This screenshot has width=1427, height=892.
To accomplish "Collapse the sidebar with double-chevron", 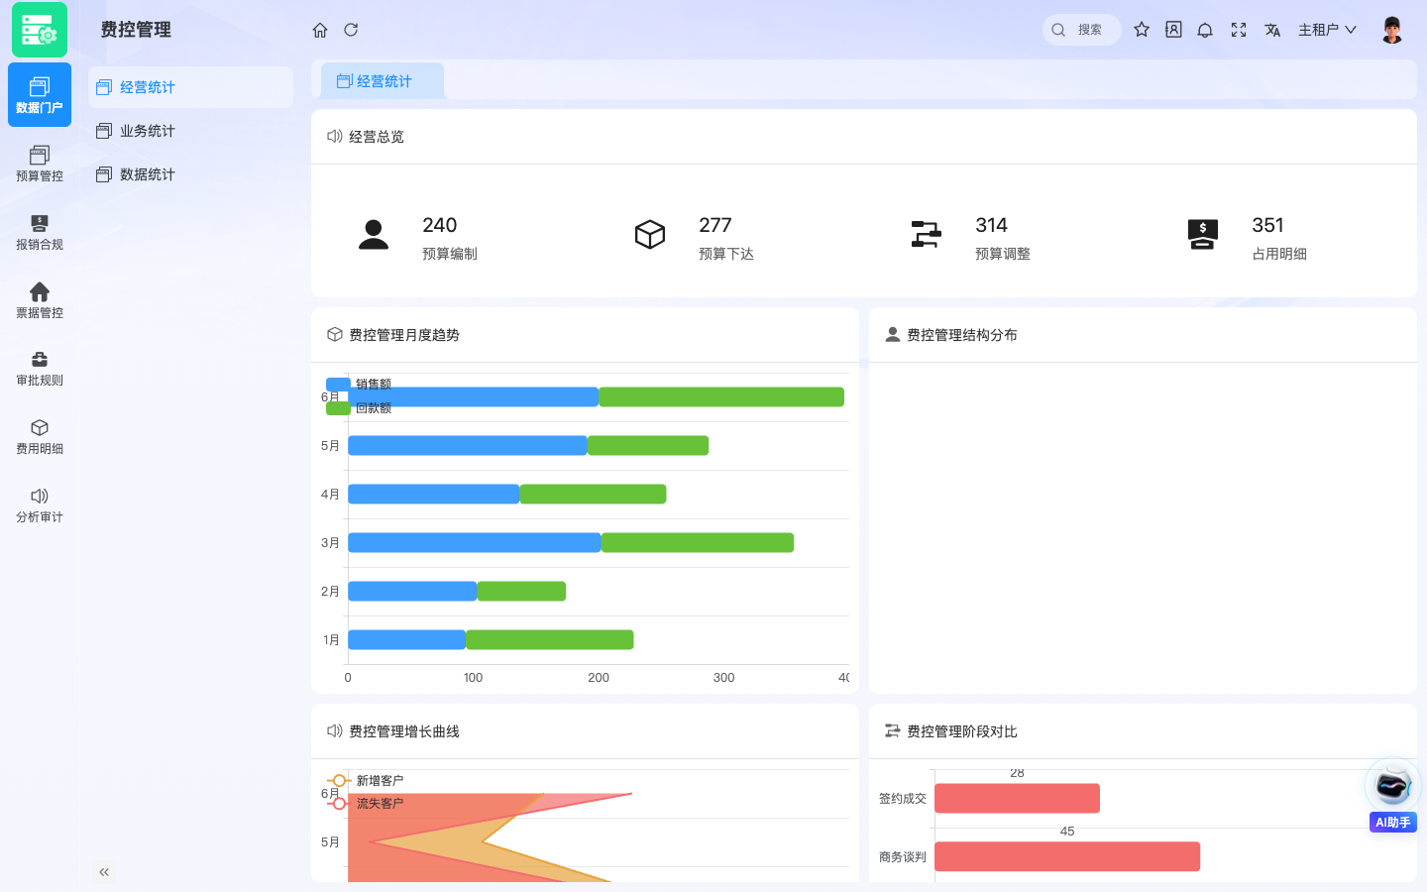I will coord(104,872).
